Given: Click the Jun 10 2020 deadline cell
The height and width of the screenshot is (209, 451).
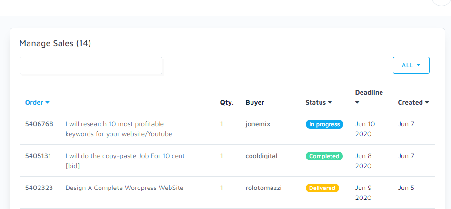Looking at the screenshot, I should pos(365,129).
